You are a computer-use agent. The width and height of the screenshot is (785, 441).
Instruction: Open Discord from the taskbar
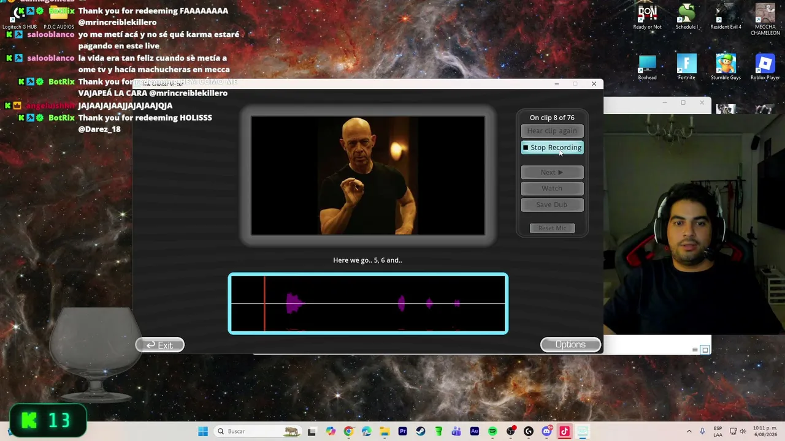(546, 431)
